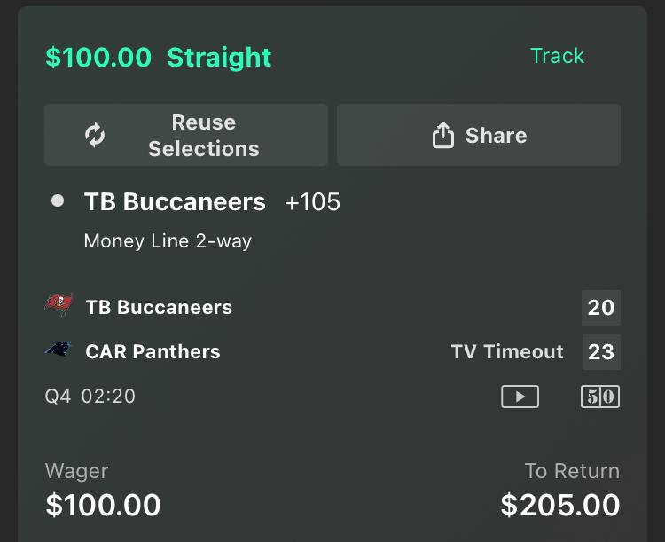Image resolution: width=665 pixels, height=542 pixels.
Task: Select the $100.00 Straight bet header
Action: pyautogui.click(x=159, y=58)
